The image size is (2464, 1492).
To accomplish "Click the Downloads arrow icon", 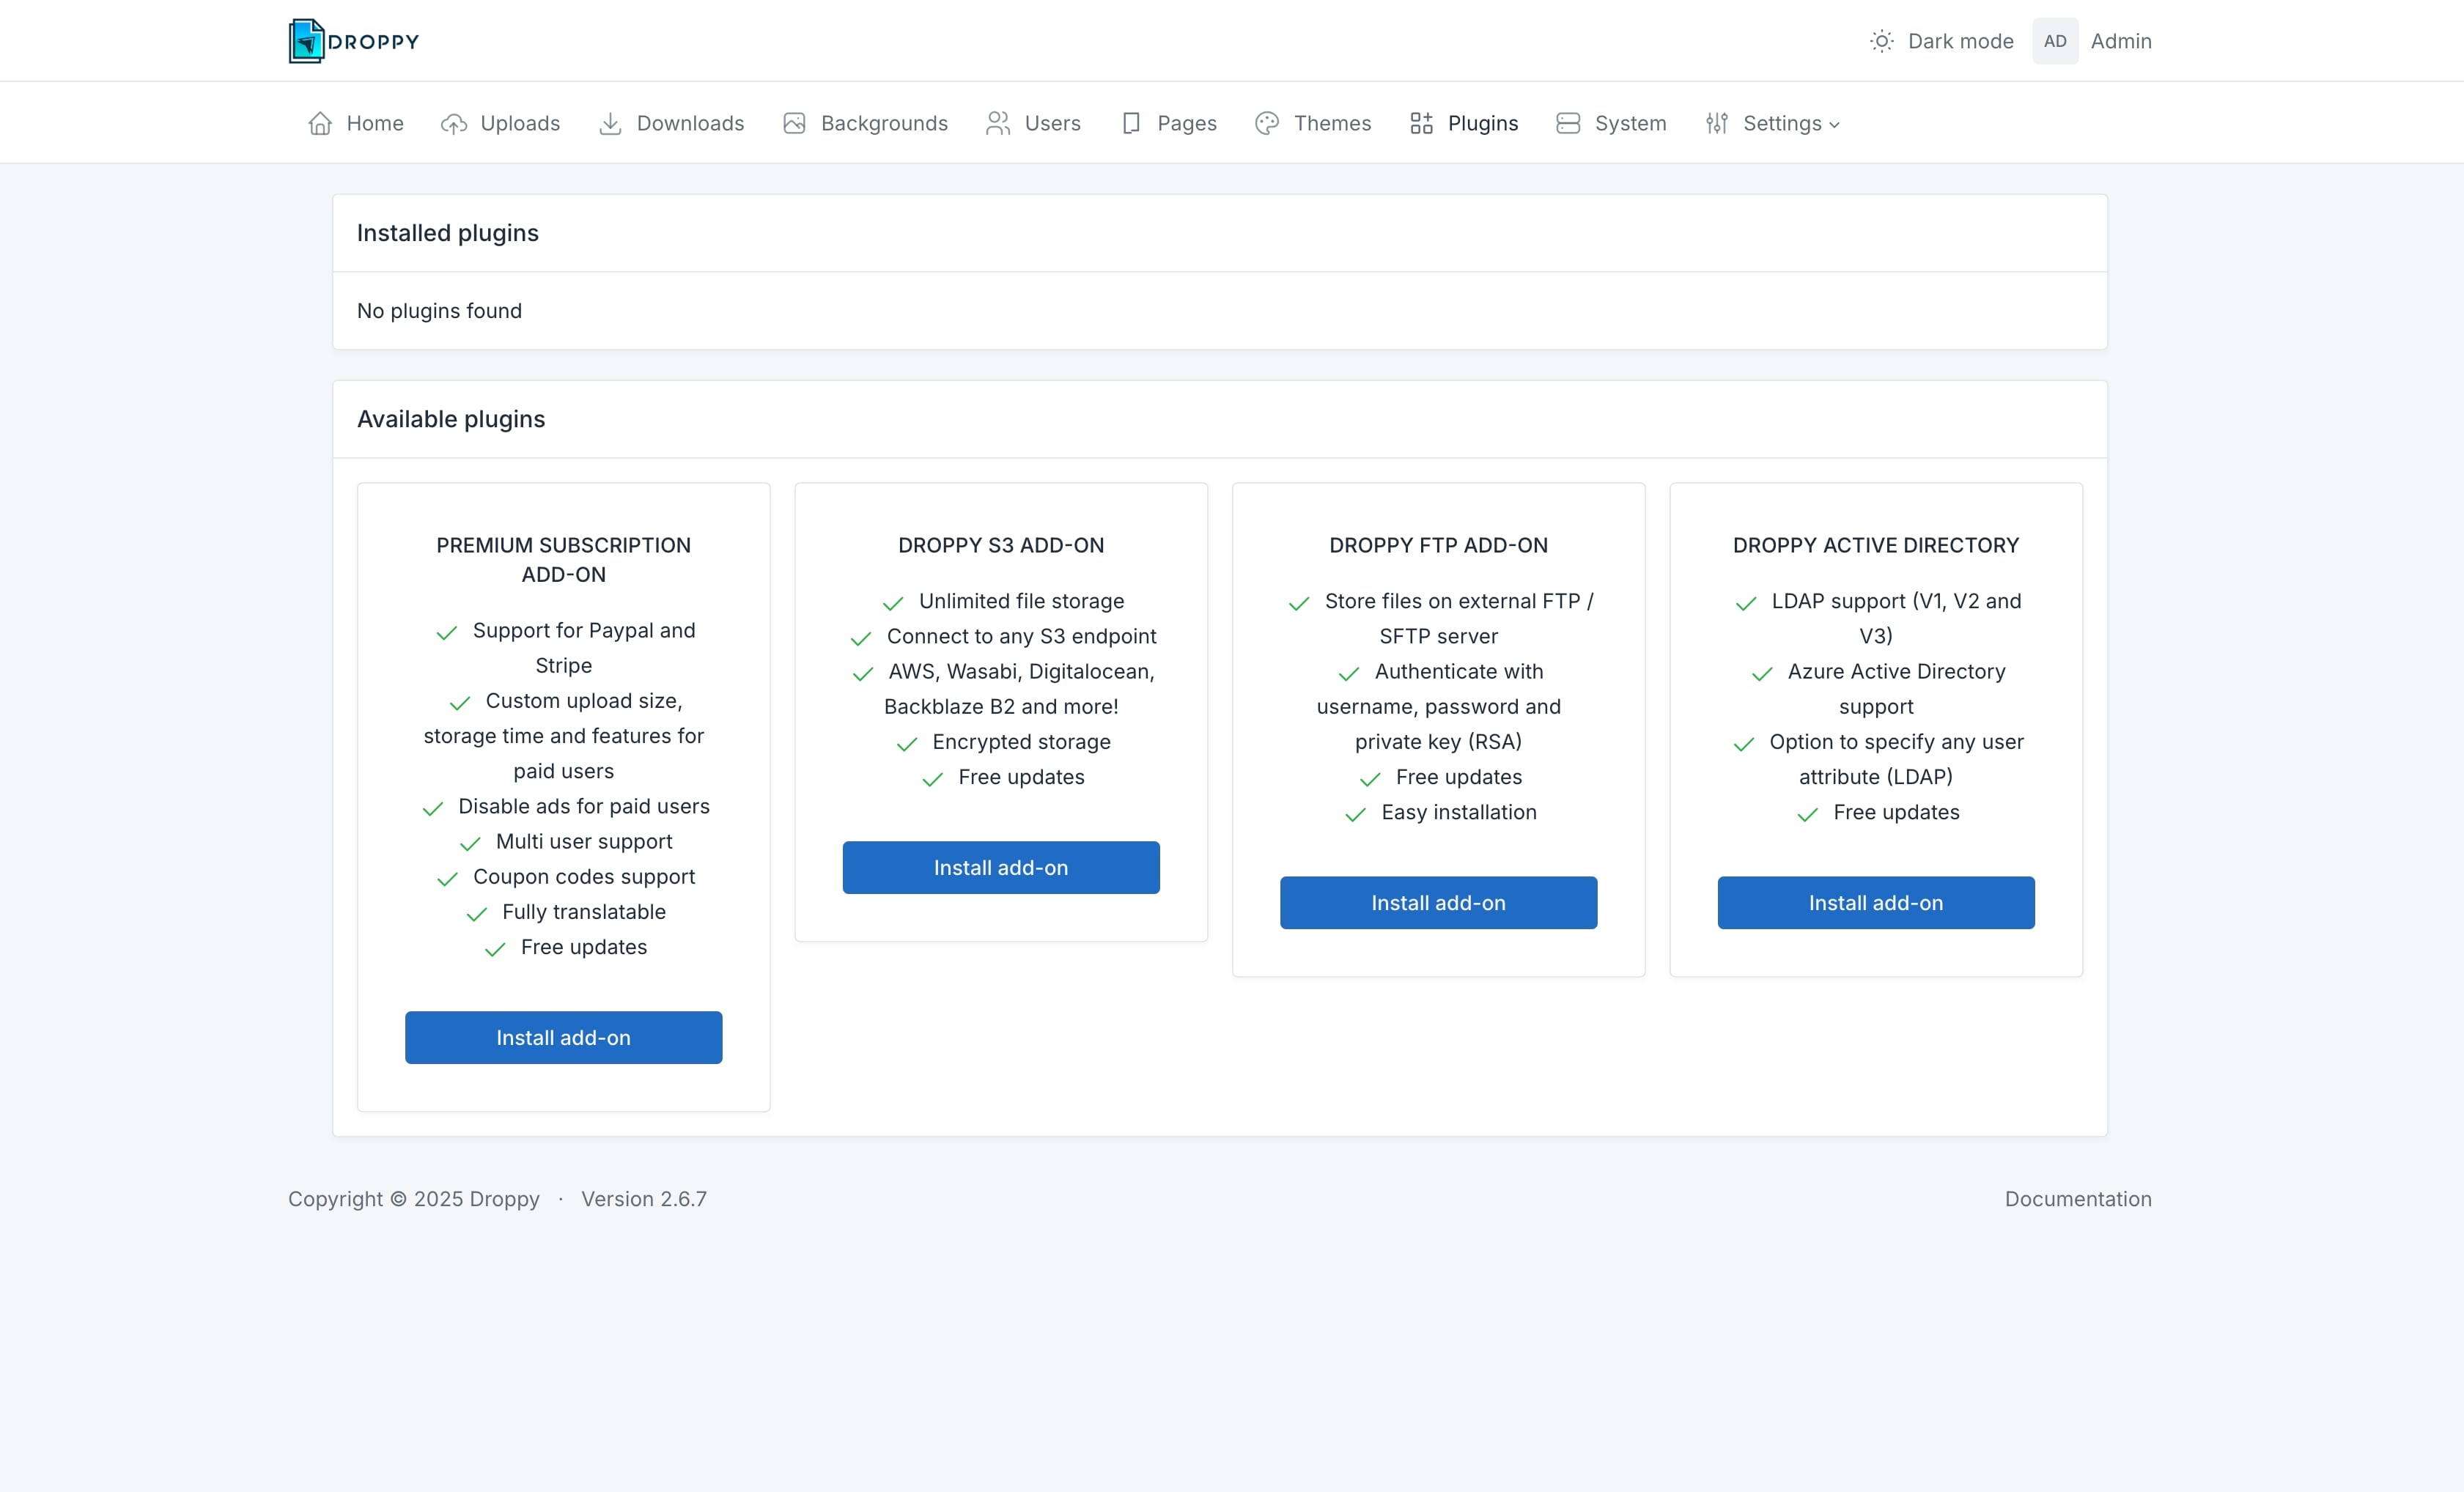I will click(x=610, y=123).
